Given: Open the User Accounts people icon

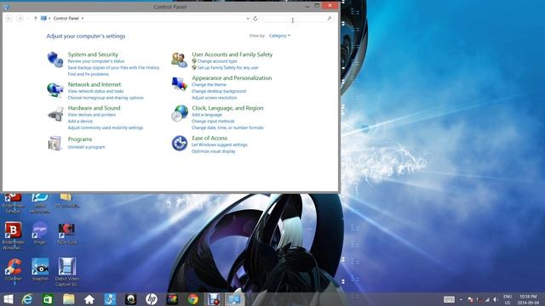Looking at the screenshot, I should (180, 59).
